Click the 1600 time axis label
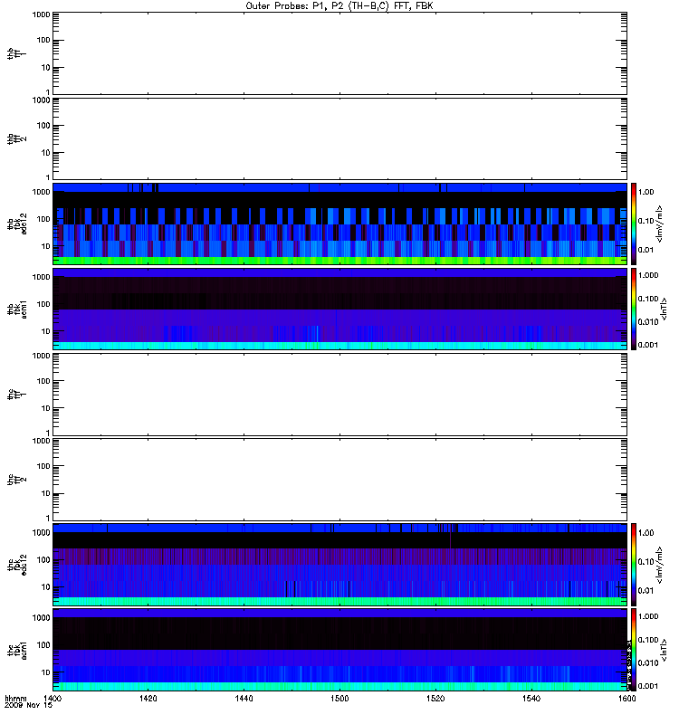 (x=626, y=698)
